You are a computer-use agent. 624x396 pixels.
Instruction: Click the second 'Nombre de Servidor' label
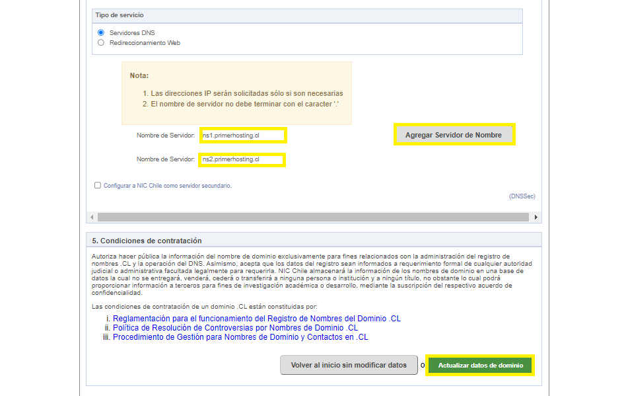[x=166, y=160]
